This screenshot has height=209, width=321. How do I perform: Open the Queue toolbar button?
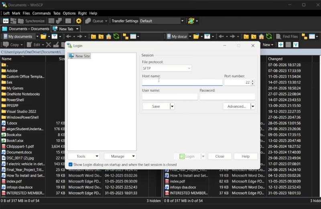pyautogui.click(x=96, y=21)
